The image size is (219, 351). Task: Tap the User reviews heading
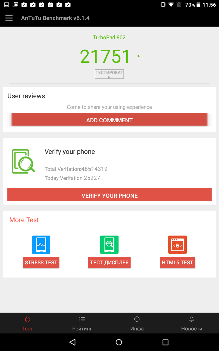point(26,96)
